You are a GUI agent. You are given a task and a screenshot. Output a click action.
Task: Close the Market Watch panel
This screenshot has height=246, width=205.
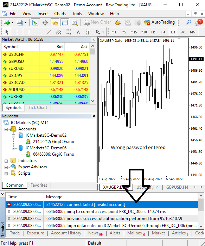point(94,39)
